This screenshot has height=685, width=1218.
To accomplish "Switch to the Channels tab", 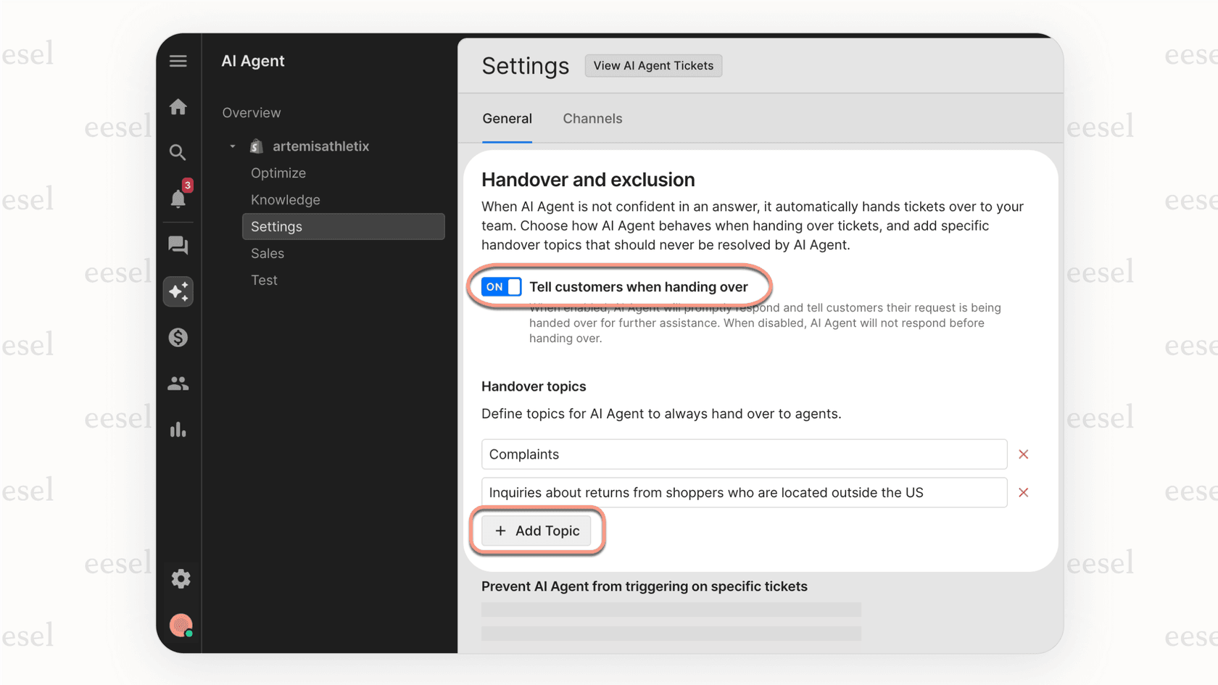I will click(592, 118).
